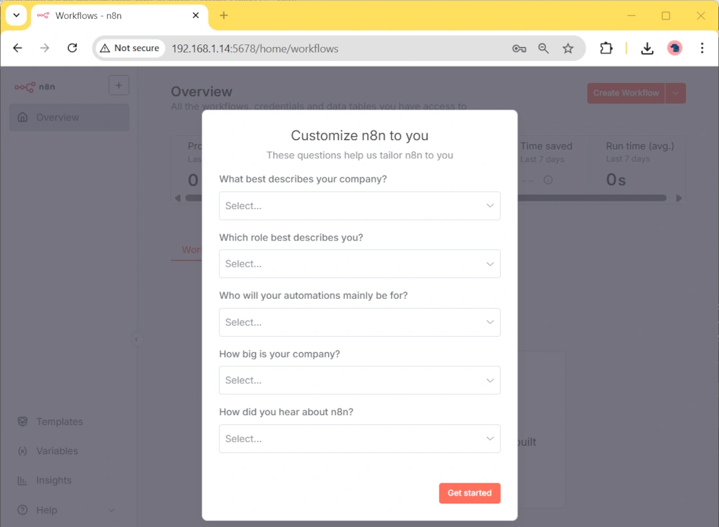Open Variables in the sidebar
719x527 pixels.
click(x=56, y=451)
